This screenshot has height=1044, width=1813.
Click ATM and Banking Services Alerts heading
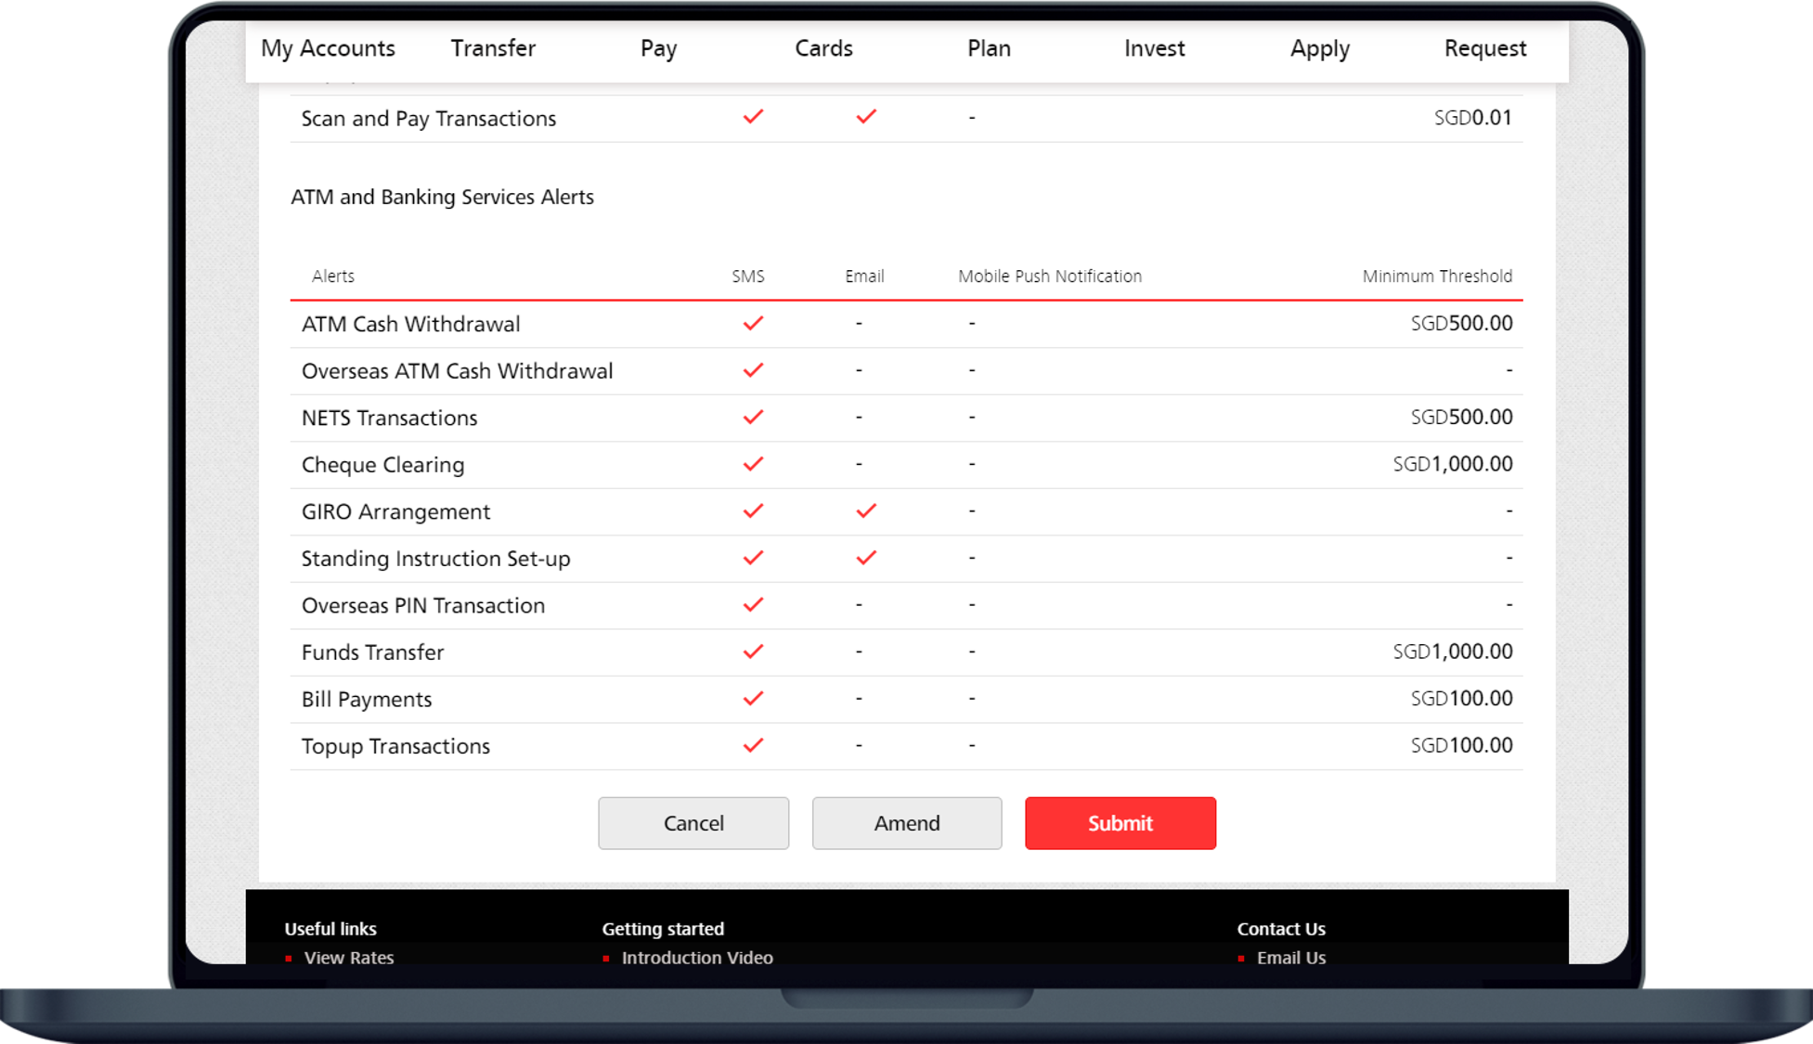pos(442,197)
